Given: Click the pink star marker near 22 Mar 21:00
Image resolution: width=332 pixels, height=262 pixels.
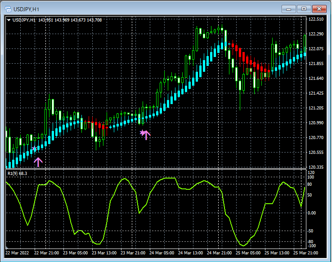Looking at the screenshot, I should [x=34, y=148].
